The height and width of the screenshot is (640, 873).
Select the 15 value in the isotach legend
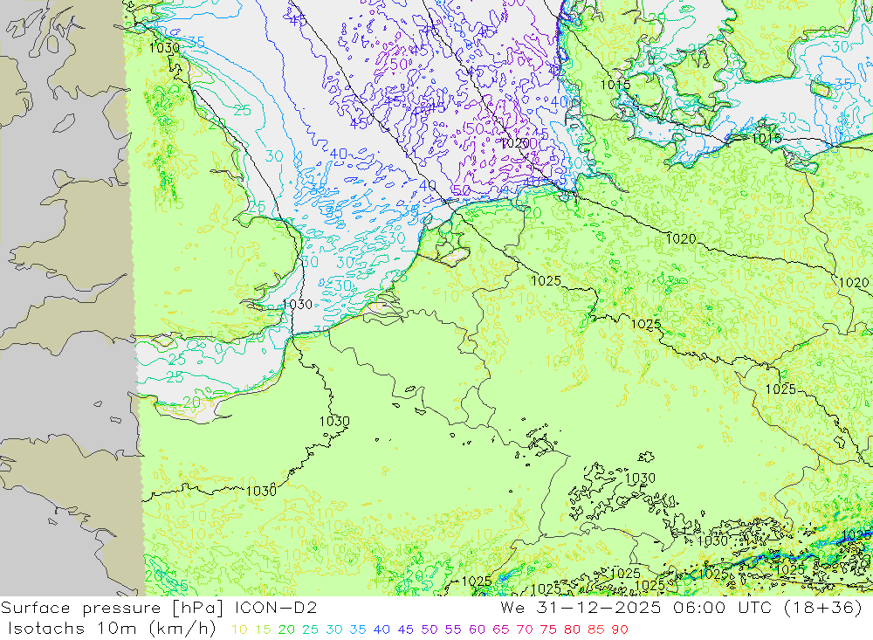point(263,630)
